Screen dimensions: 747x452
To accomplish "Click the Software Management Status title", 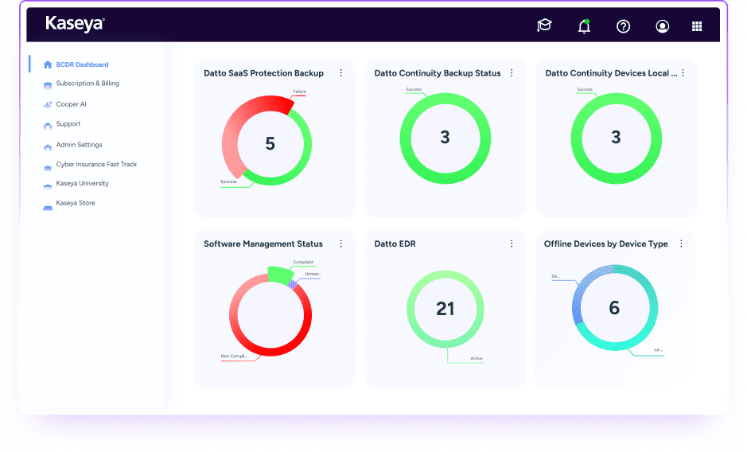I will click(x=263, y=244).
